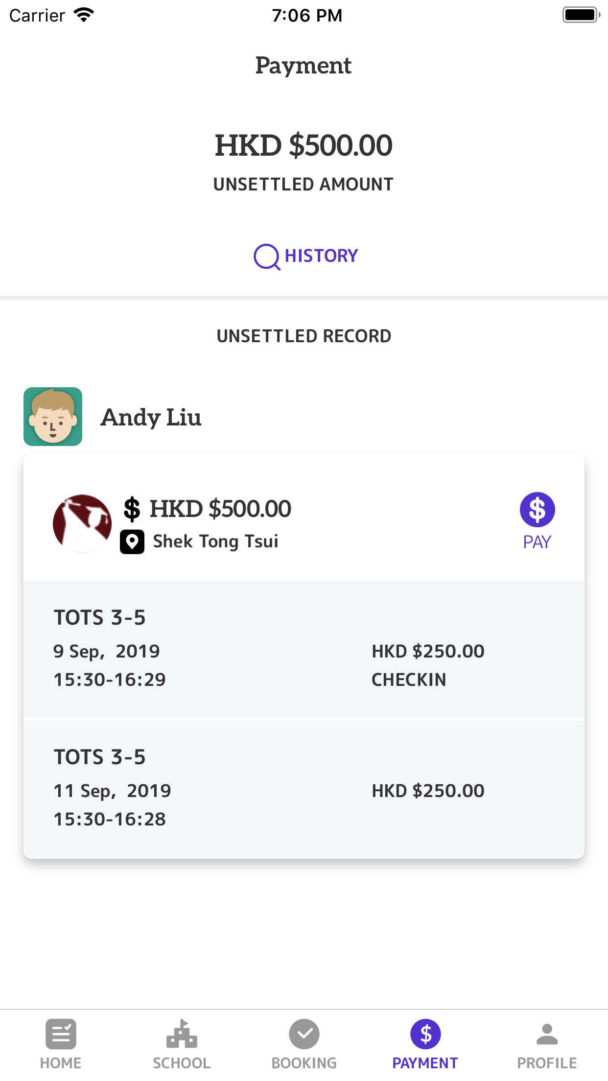Open the School tab icon
Screen dimensions: 608x1081
[x=182, y=1034]
